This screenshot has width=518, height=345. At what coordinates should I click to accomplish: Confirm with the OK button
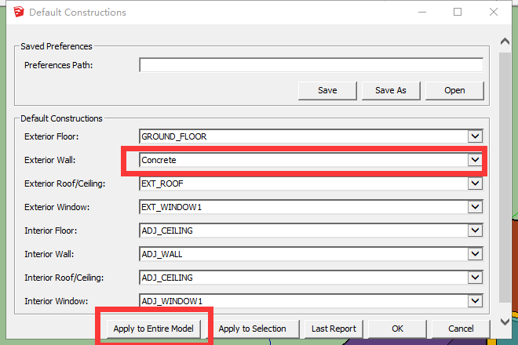click(397, 329)
